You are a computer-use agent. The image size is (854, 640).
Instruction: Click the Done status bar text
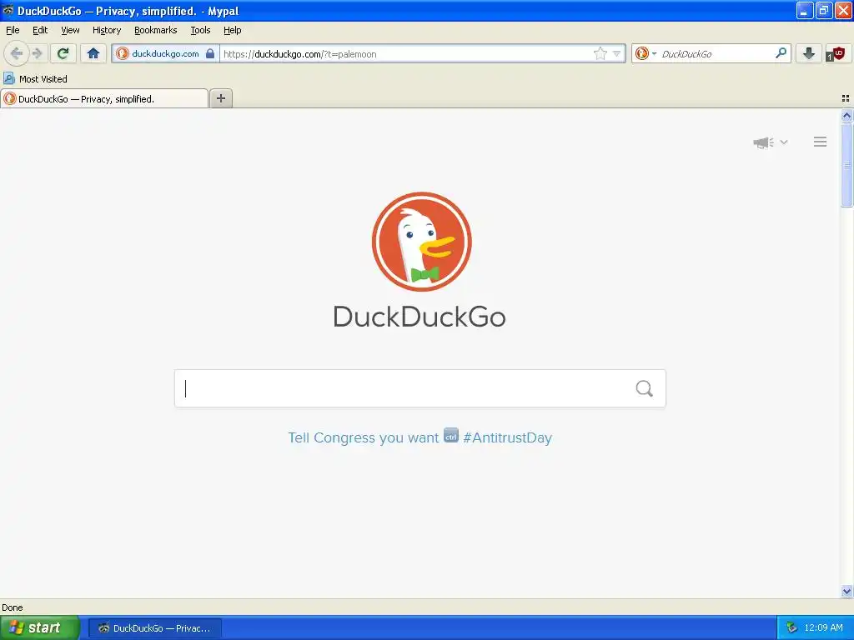point(13,607)
